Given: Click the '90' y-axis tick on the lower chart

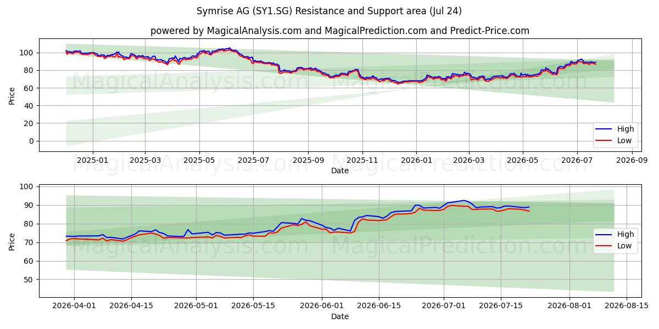Looking at the screenshot, I should tap(30, 205).
